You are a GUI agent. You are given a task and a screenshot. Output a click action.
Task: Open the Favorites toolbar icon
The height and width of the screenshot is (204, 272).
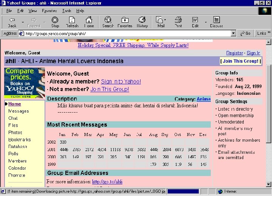point(125,22)
